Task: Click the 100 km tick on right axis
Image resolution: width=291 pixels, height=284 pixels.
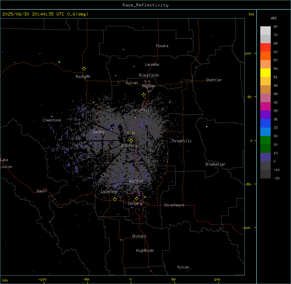Action: 248,53
